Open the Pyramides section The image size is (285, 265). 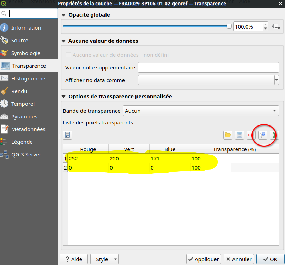(x=24, y=117)
